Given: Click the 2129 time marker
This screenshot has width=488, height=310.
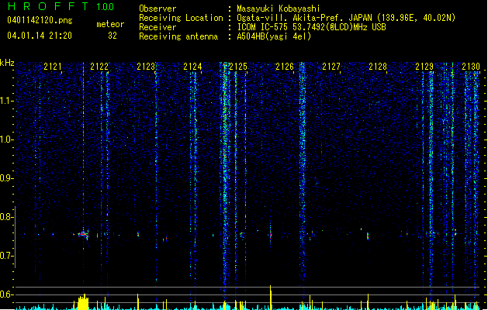Looking at the screenshot, I should point(424,67).
